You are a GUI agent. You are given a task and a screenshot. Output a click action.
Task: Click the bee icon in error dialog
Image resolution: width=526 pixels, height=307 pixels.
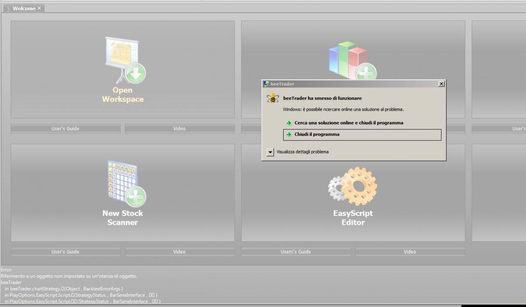click(x=272, y=99)
